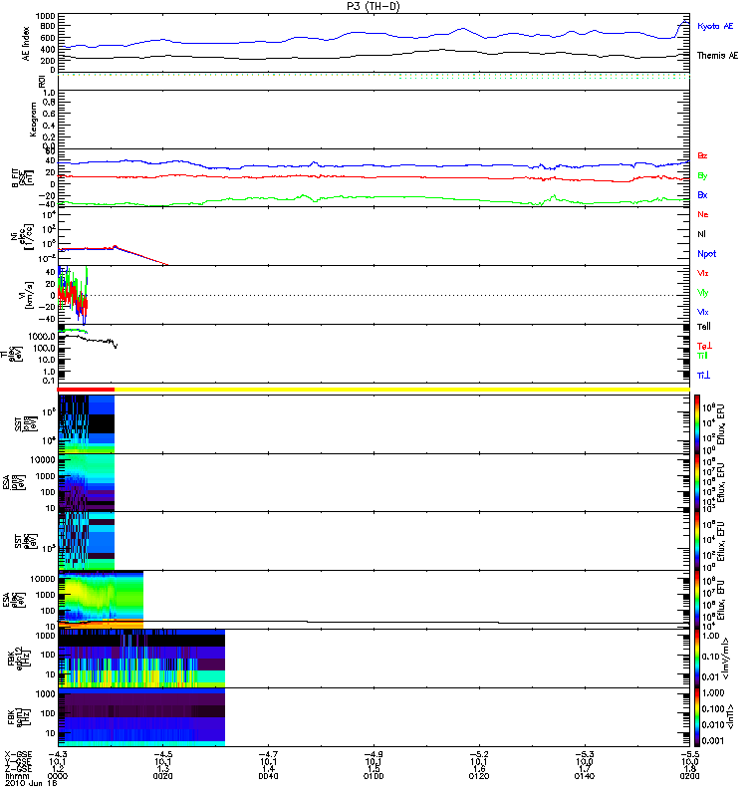Click the plot title "P3 (TH-D)"
Viewport: 747px width, 797px height.
pos(373,6)
